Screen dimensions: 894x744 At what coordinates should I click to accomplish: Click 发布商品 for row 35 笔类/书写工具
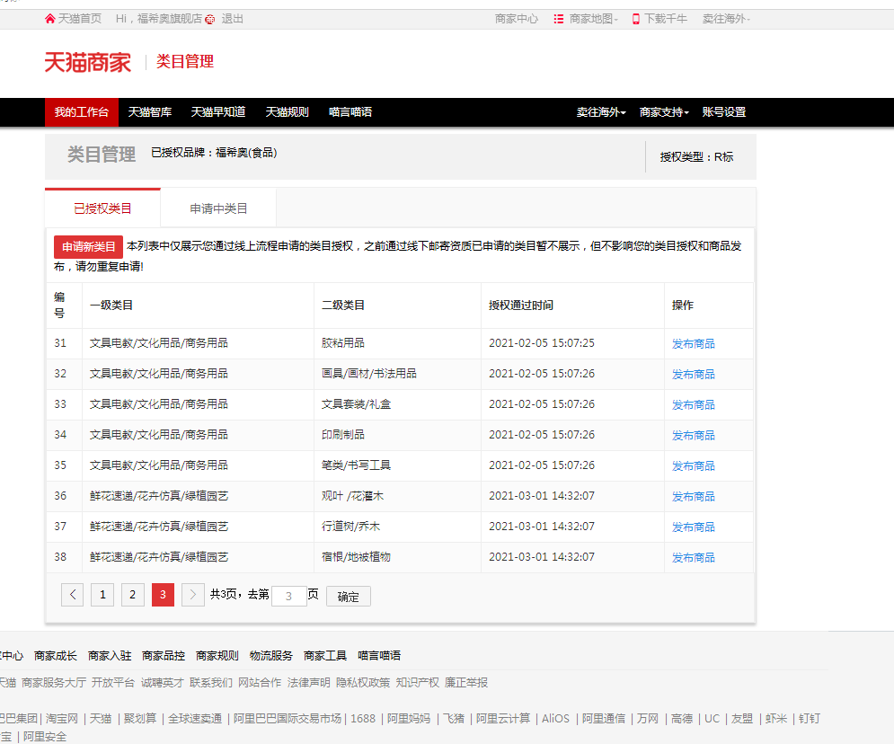(x=694, y=466)
